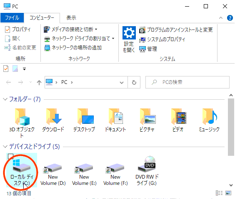Open the recent locations dropdown arrow
Image resolution: width=235 pixels, height=199 pixels.
point(30,82)
